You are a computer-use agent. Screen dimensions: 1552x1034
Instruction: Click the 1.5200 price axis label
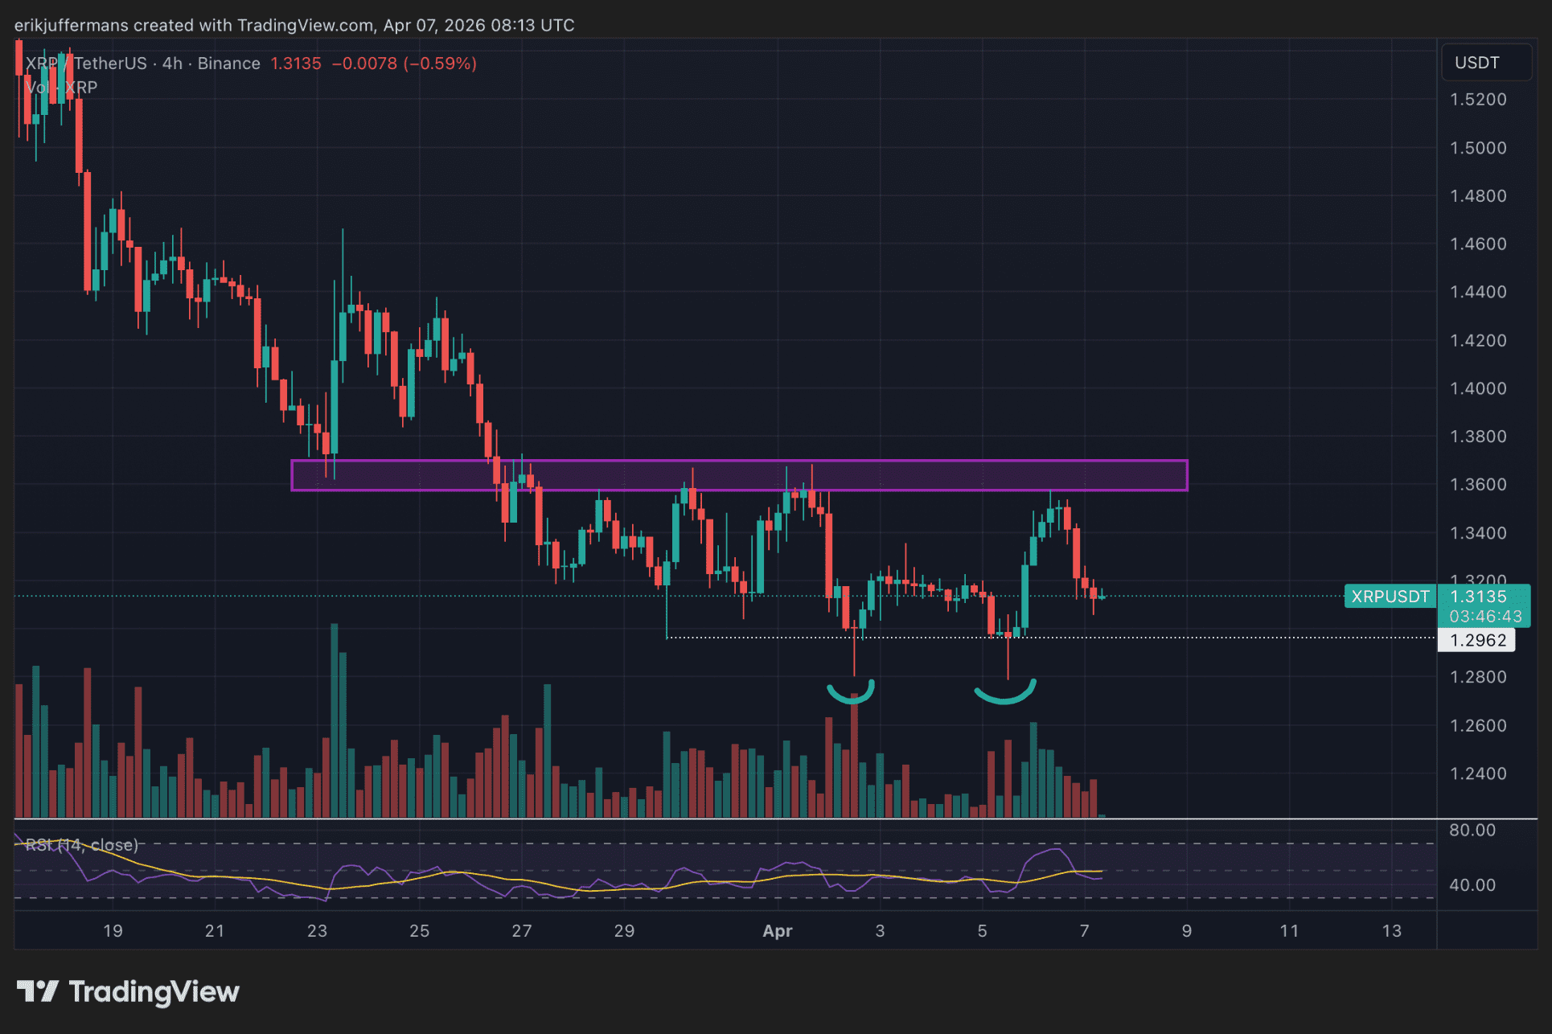tap(1477, 100)
